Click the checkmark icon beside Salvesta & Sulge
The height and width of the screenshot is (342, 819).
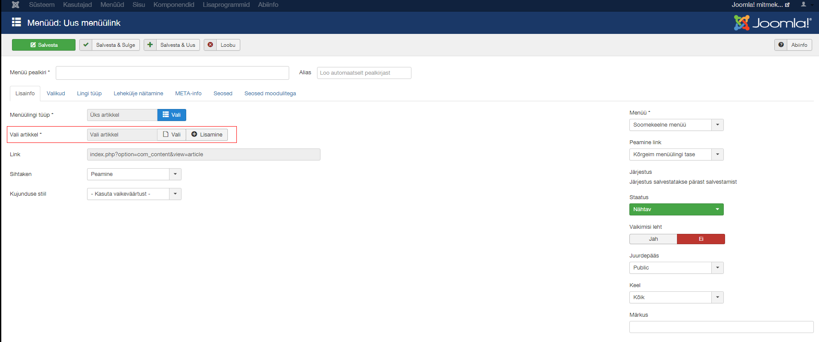point(86,45)
